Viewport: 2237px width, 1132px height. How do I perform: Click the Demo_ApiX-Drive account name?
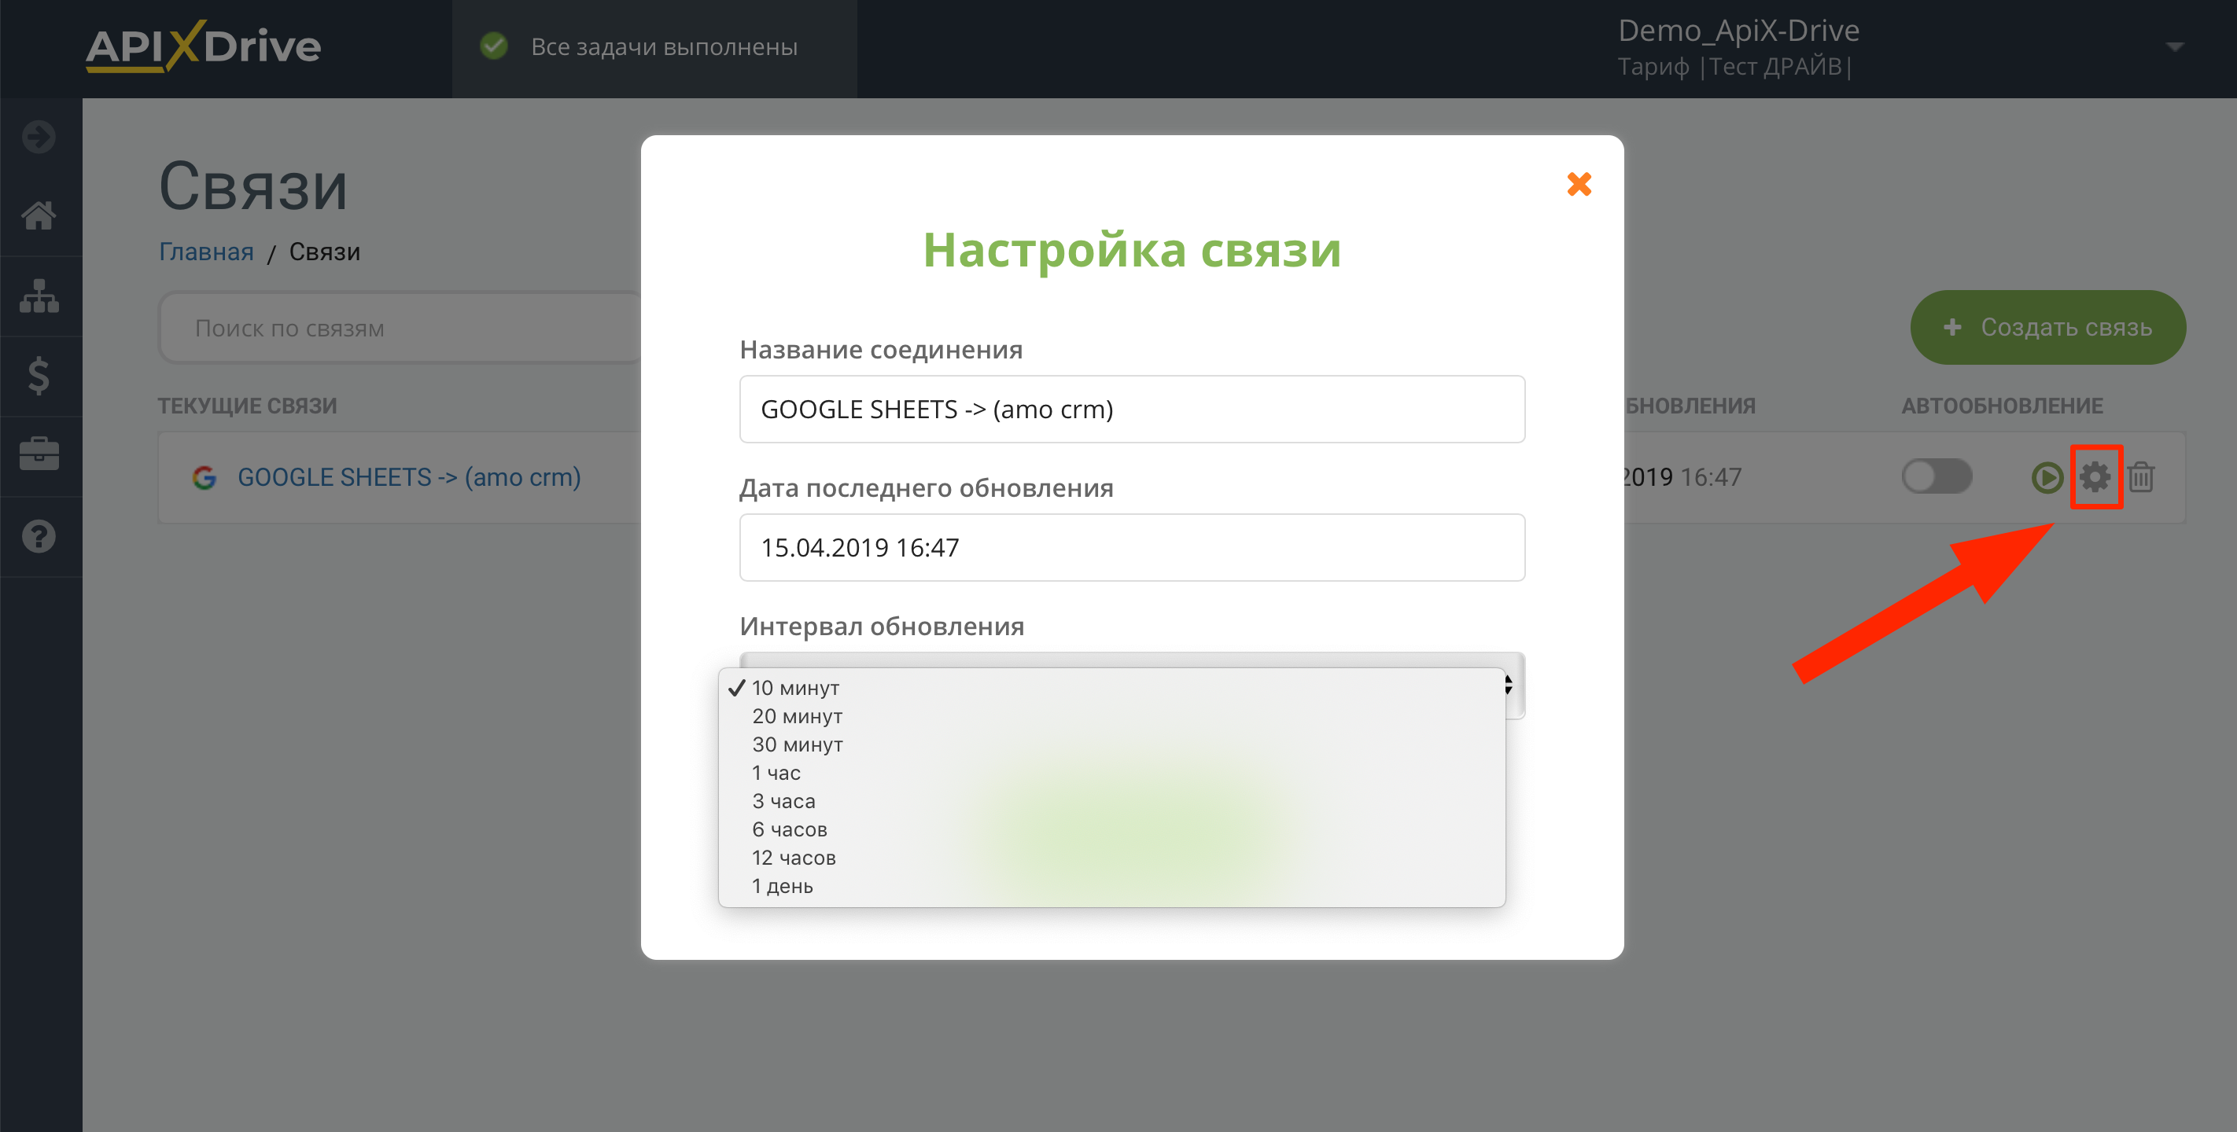pos(1738,31)
